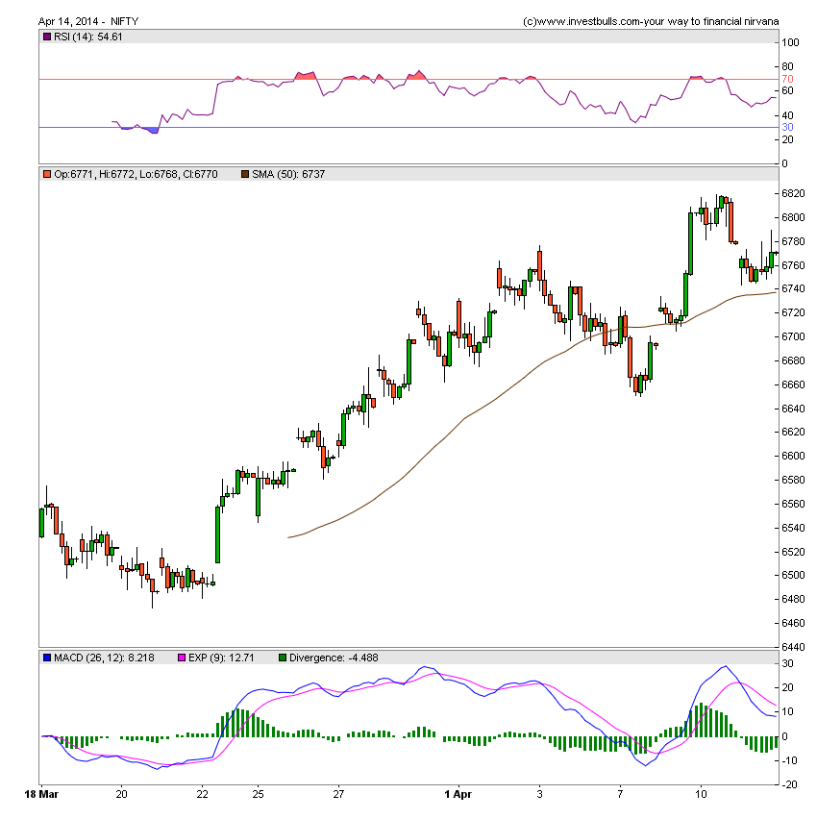Click the 6500 price axis label

point(793,575)
